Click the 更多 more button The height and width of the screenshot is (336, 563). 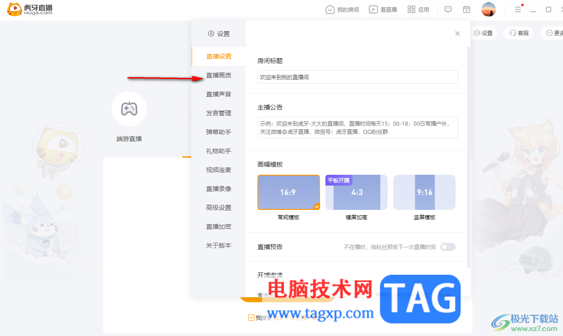pyautogui.click(x=553, y=33)
